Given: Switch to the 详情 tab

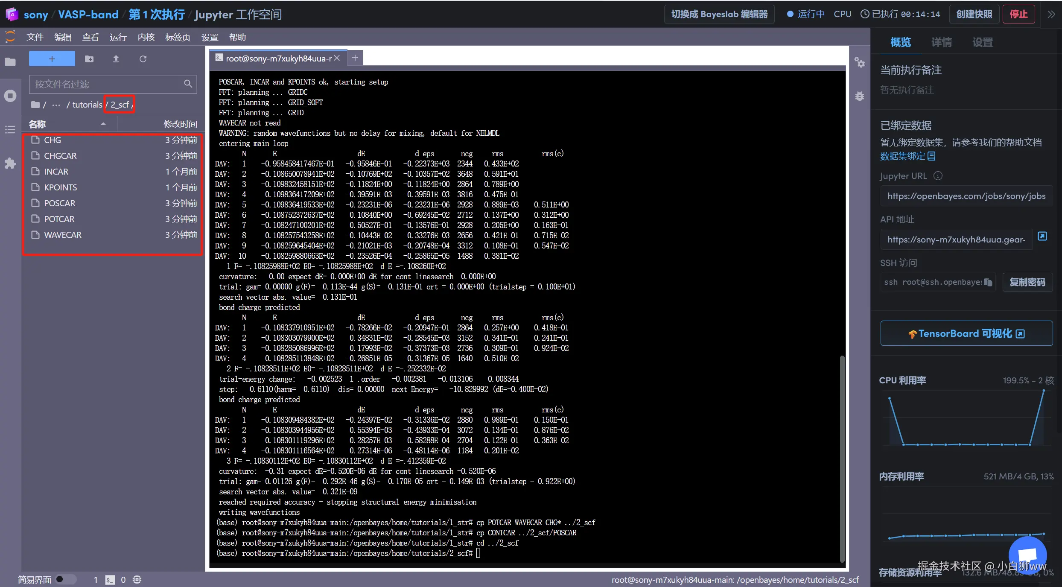Looking at the screenshot, I should pyautogui.click(x=942, y=42).
